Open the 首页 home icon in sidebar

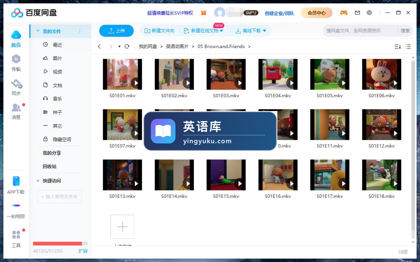(16, 35)
